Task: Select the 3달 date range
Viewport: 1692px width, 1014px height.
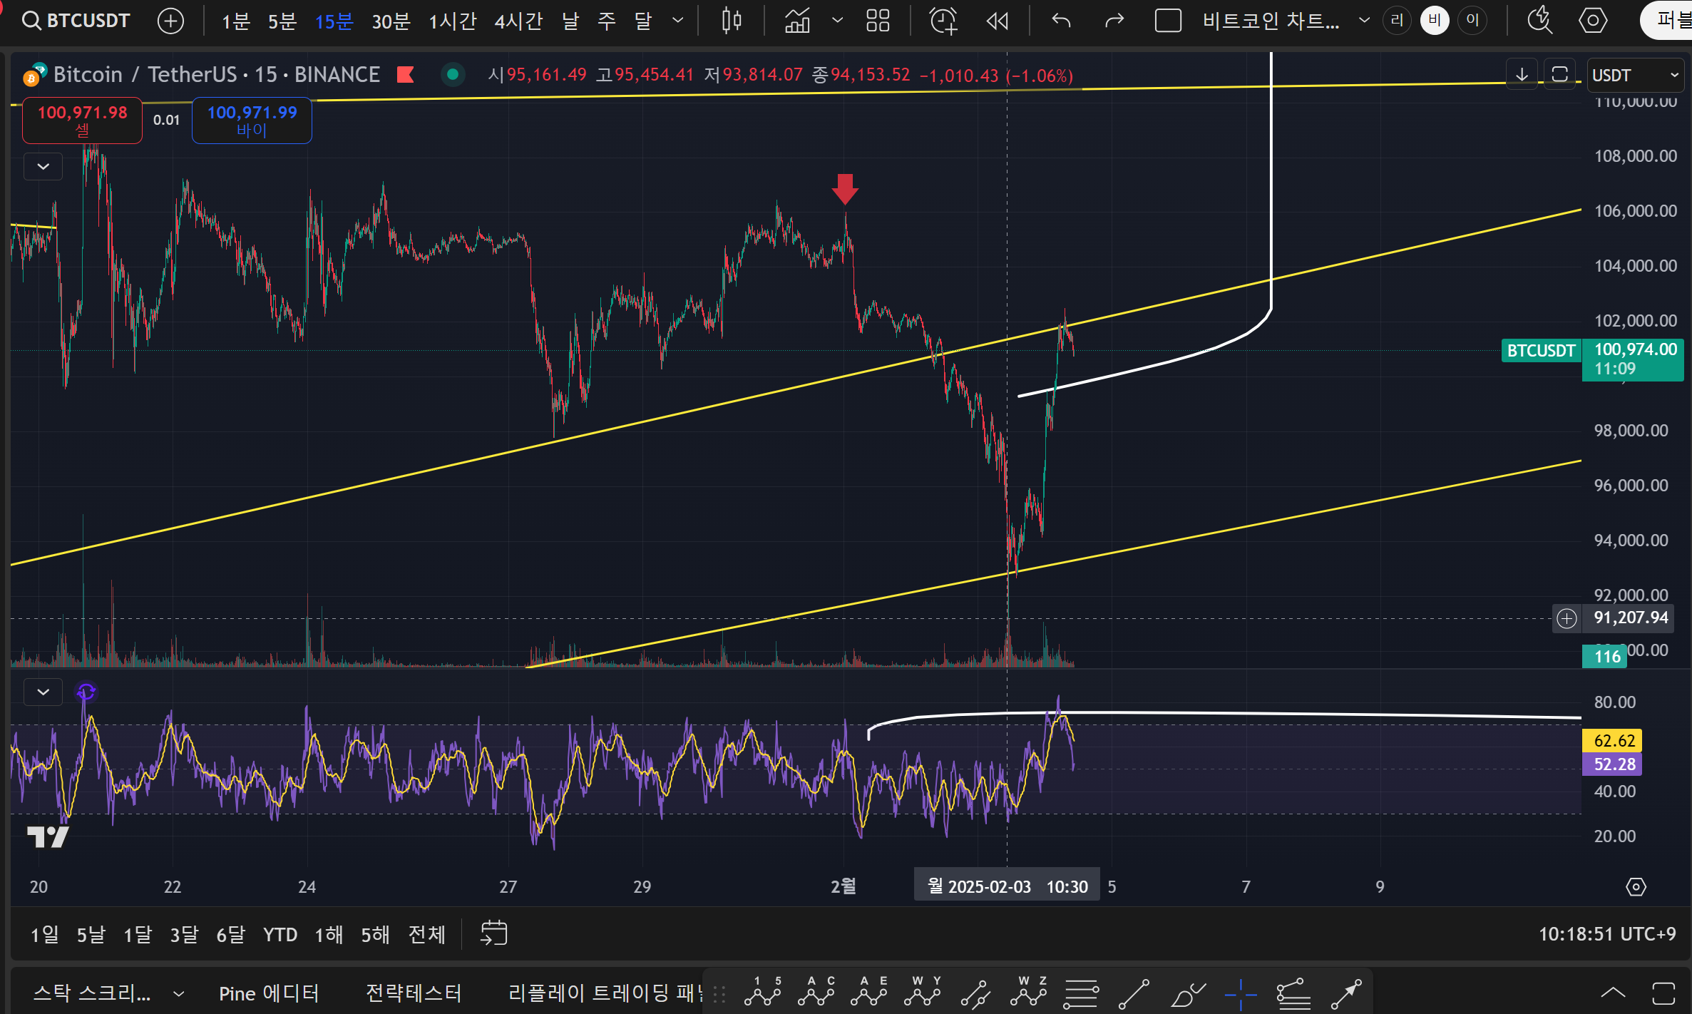Action: pos(184,934)
